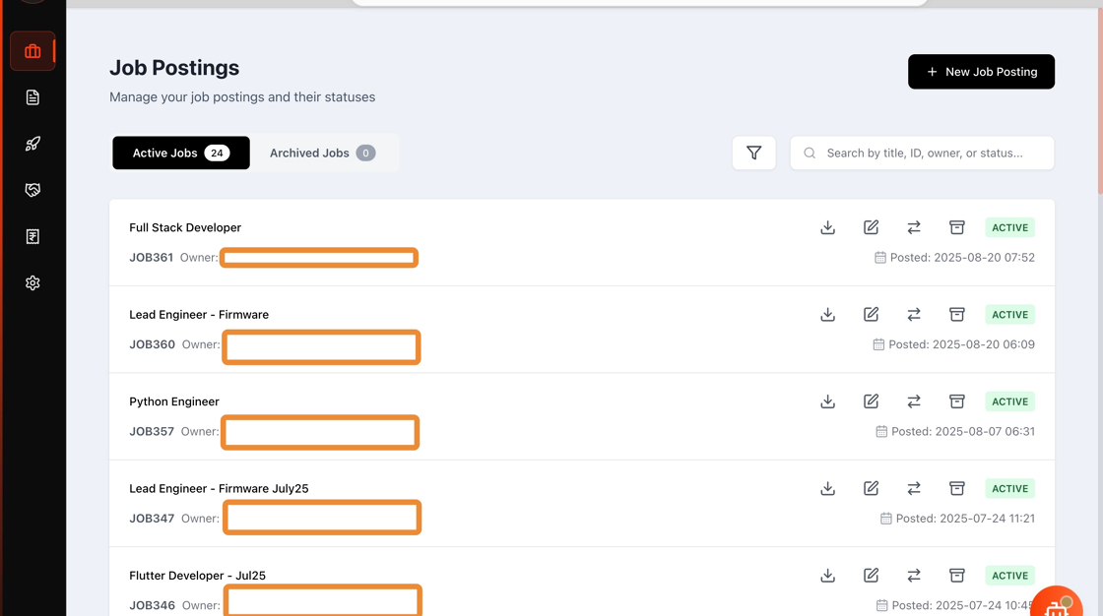
Task: Switch to the Archived Jobs tab
Action: pos(322,153)
